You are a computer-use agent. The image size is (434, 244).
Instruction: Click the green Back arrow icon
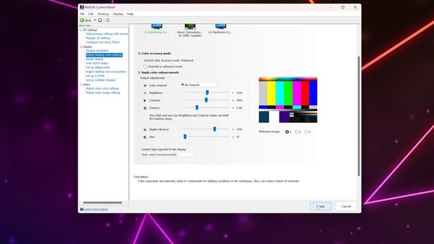pyautogui.click(x=82, y=20)
